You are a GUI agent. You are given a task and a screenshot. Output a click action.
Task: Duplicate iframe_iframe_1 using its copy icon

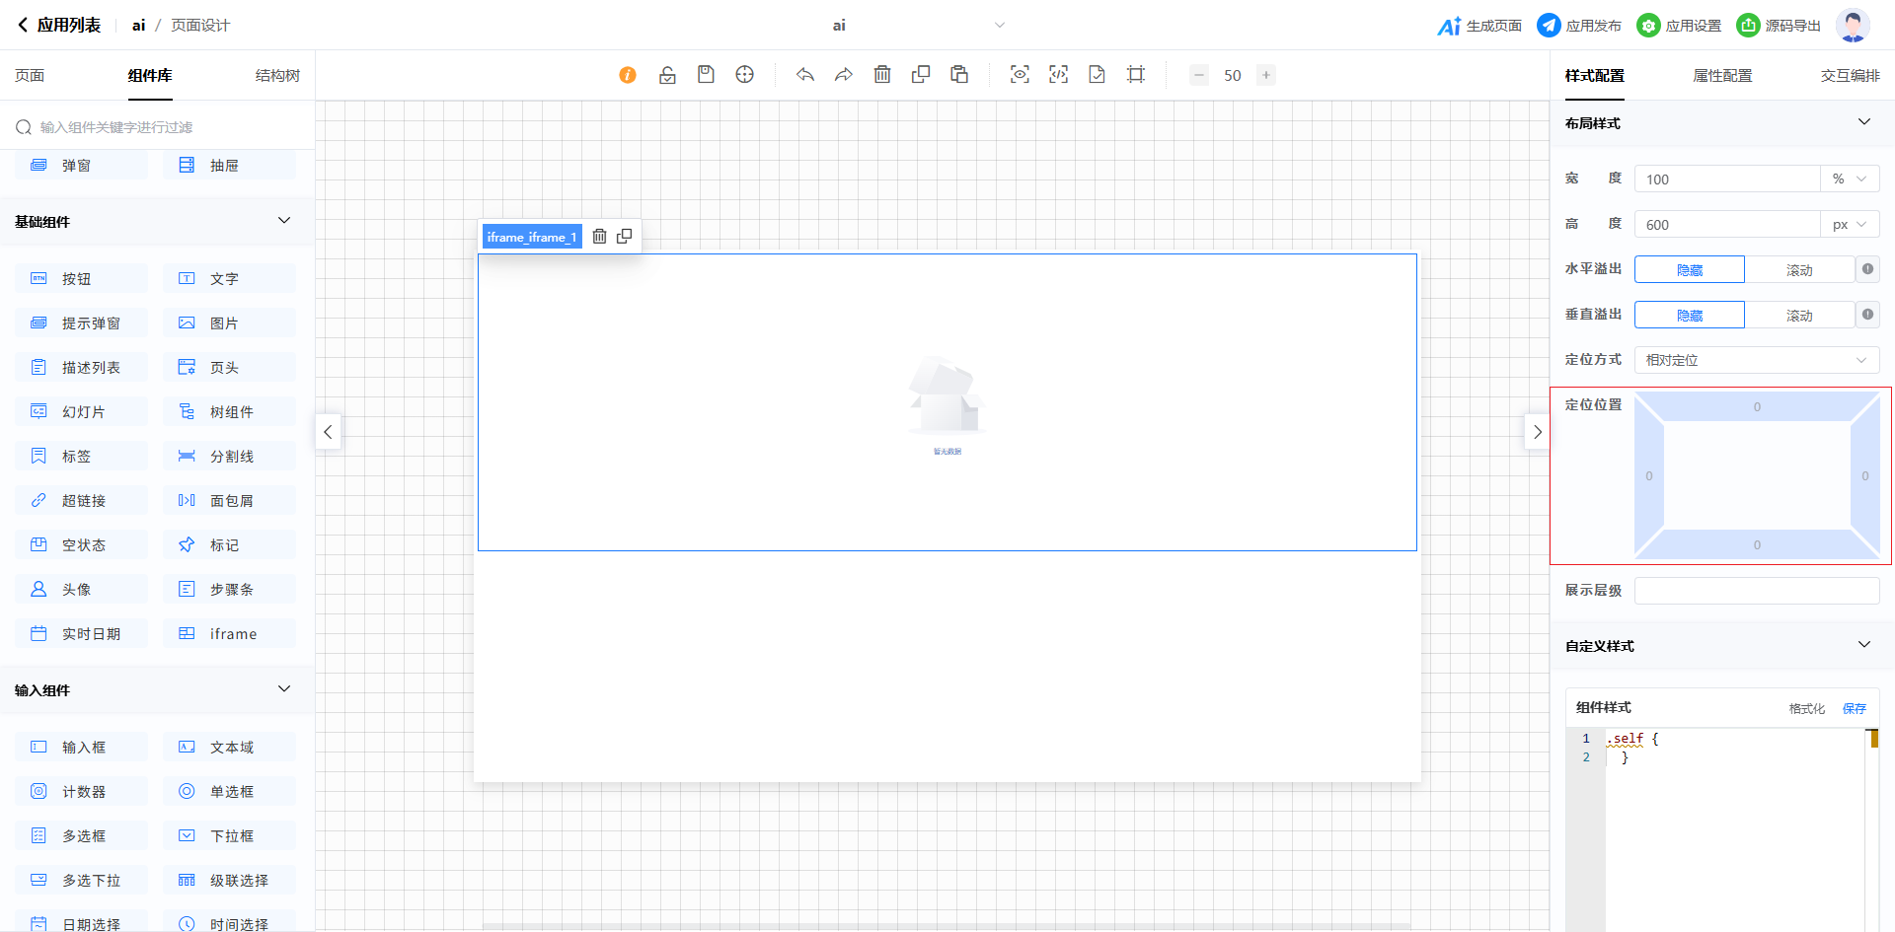(x=625, y=237)
